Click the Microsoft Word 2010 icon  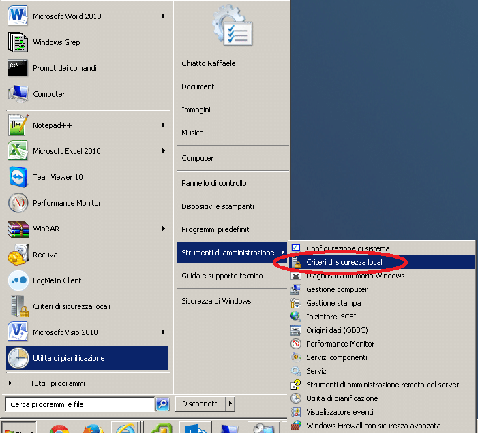(18, 16)
